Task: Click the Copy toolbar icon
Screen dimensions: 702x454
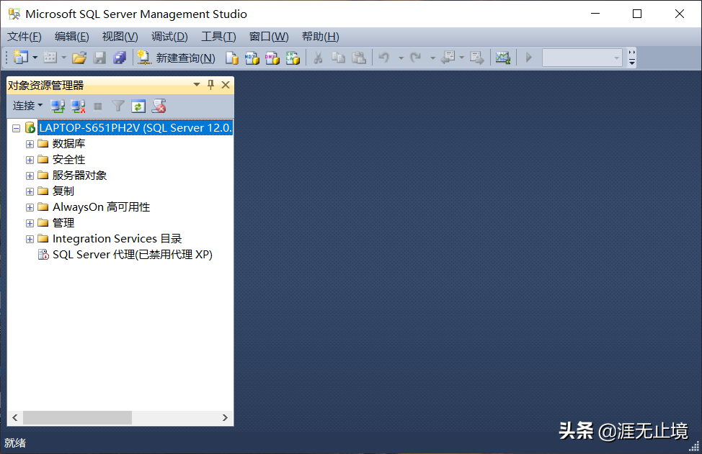Action: coord(338,58)
